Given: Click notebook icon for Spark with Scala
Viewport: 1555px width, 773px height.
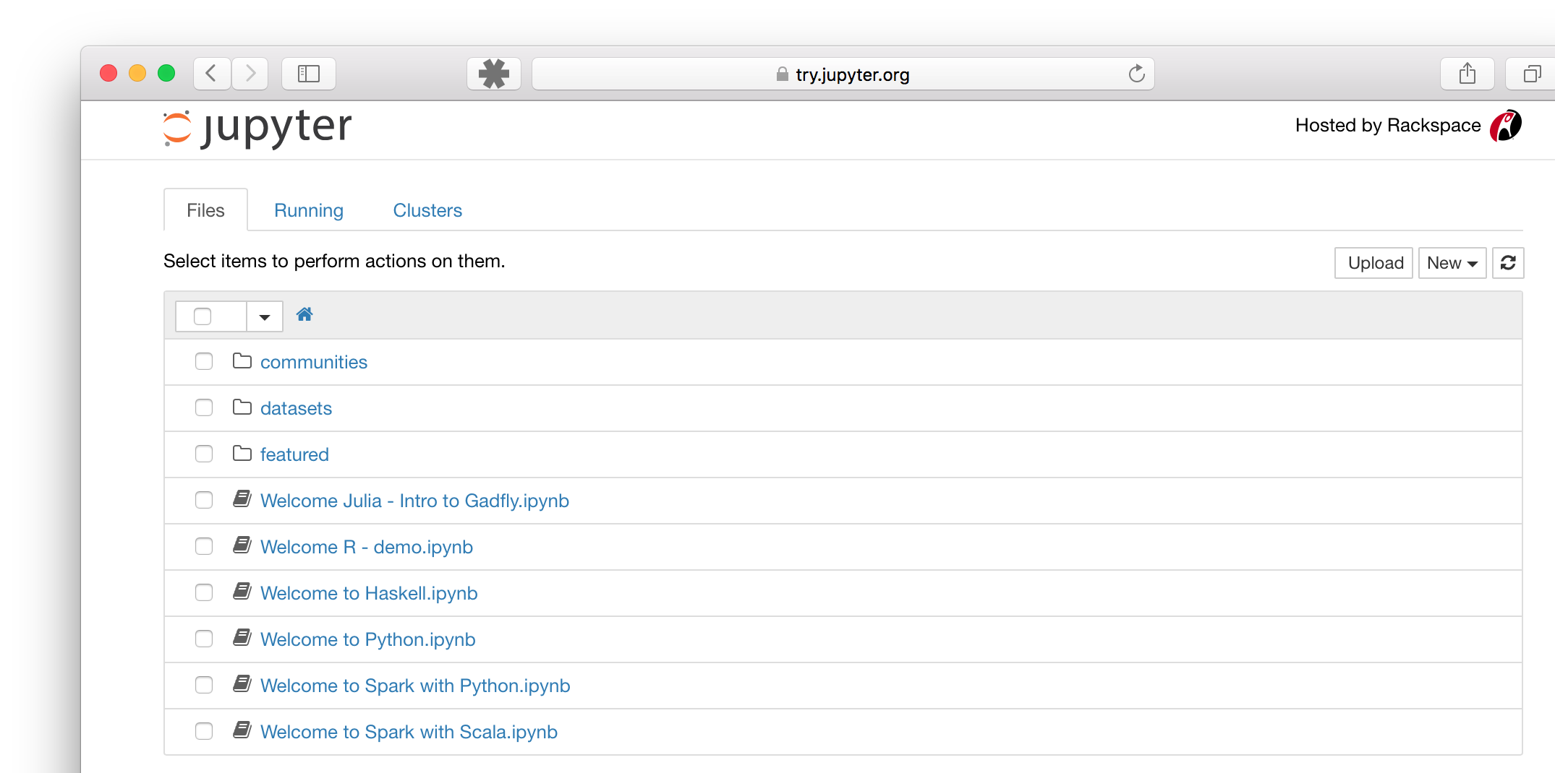Looking at the screenshot, I should (242, 730).
